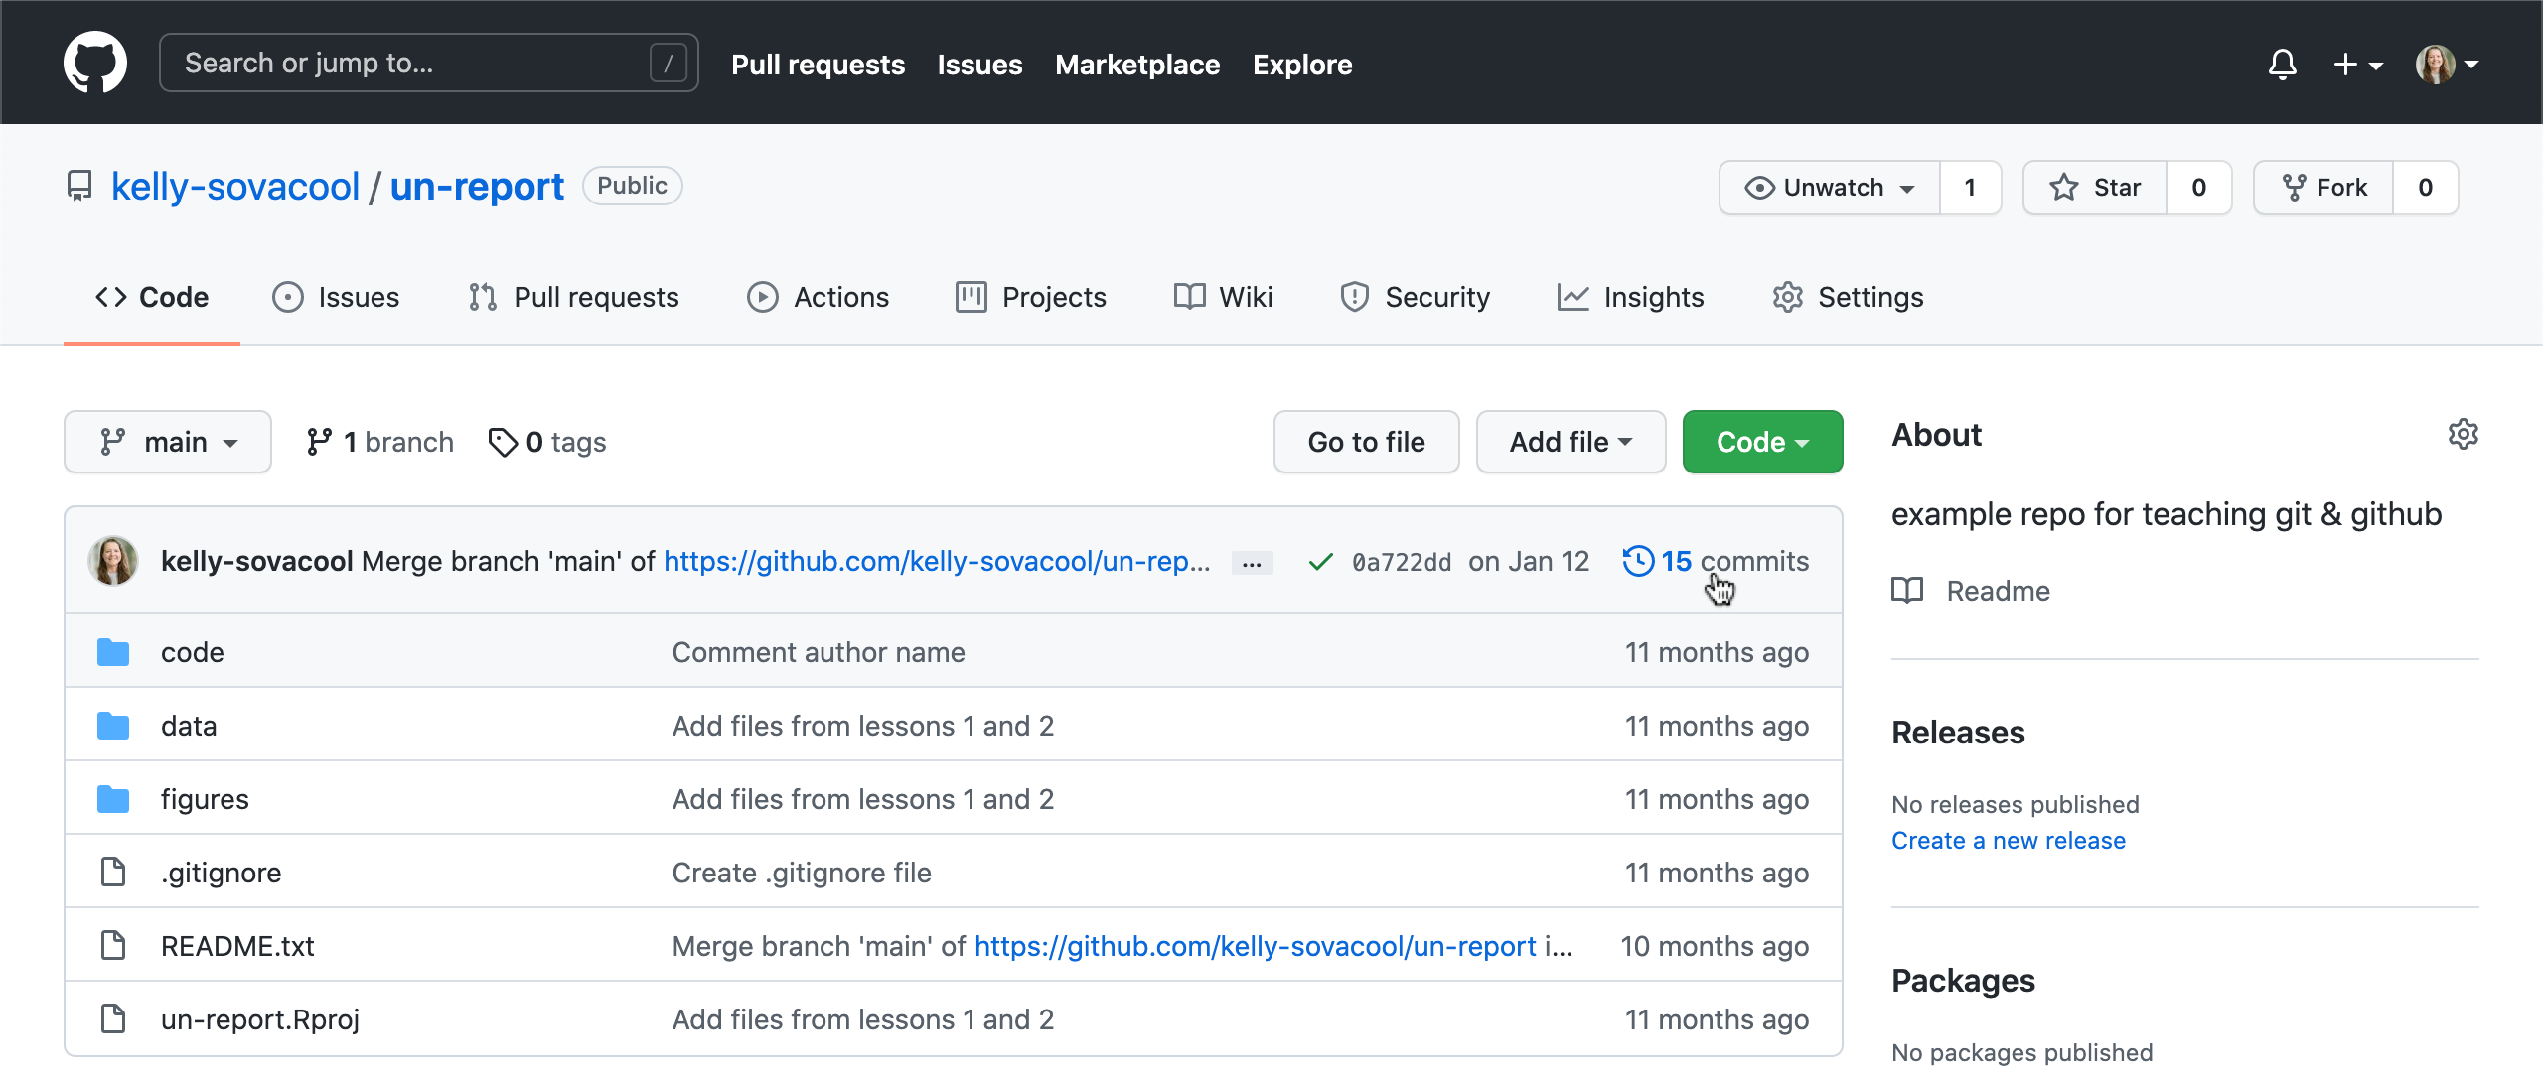The image size is (2543, 1078).
Task: Open the Actions tab
Action: point(818,297)
